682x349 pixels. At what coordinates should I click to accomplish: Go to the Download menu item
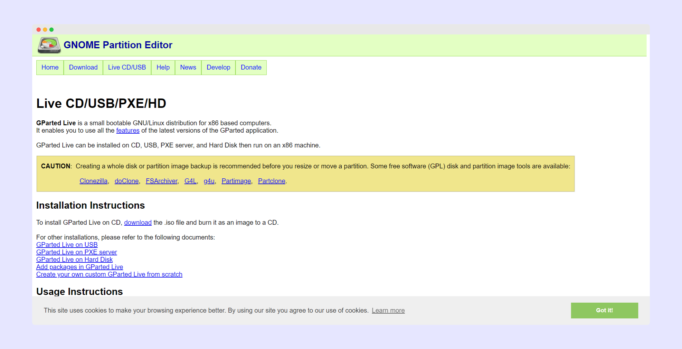(x=83, y=67)
